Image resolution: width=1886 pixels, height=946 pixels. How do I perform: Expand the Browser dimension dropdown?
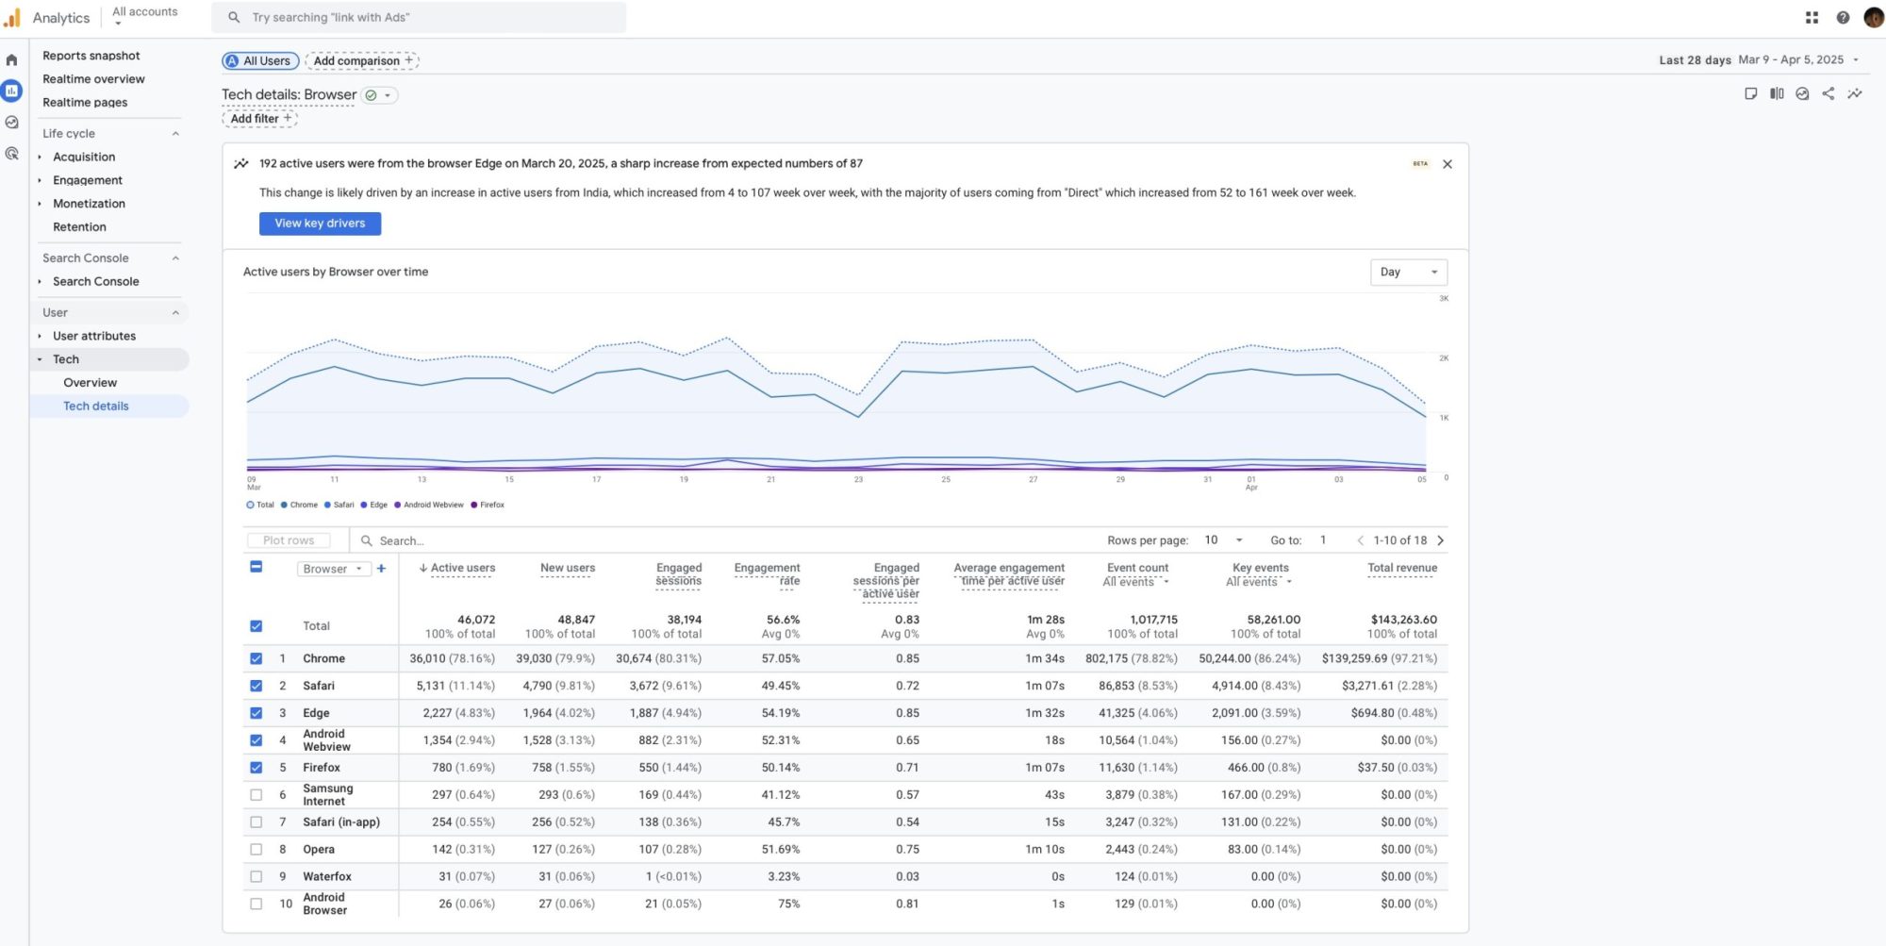pos(332,569)
